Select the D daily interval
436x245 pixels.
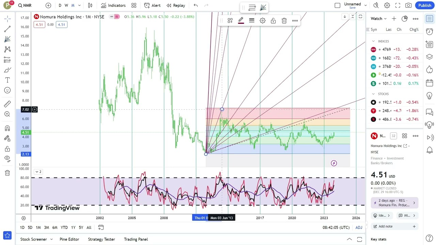[x=60, y=5]
